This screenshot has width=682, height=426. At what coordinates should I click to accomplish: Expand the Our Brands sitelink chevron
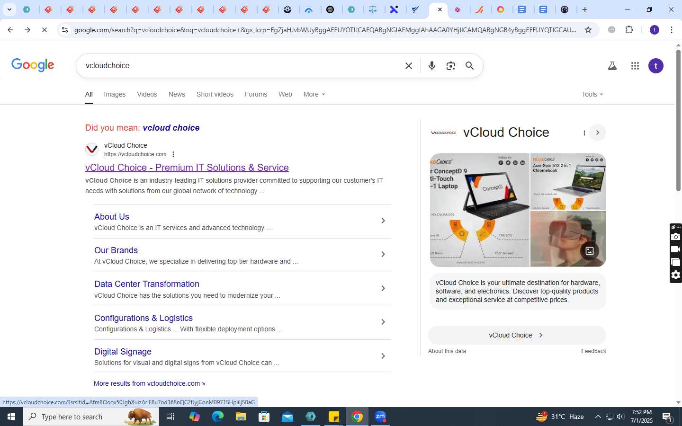tap(383, 254)
